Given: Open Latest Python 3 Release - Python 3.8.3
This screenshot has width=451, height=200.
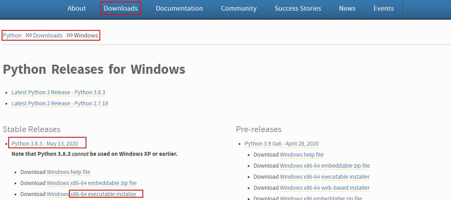Looking at the screenshot, I should [58, 92].
